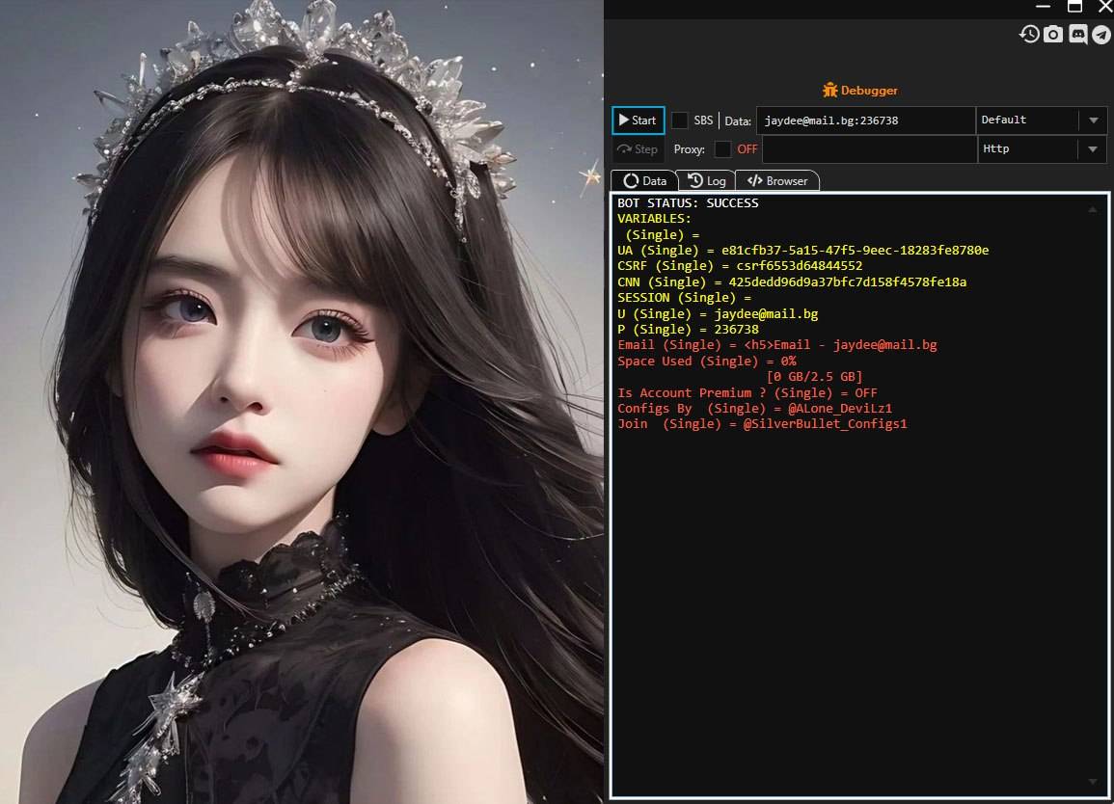The height and width of the screenshot is (804, 1114).
Task: Open the Default wordlist type dropdown
Action: [x=1041, y=121]
